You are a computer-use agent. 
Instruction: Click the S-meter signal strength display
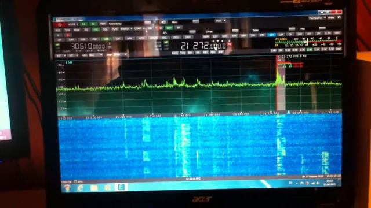click(x=308, y=42)
